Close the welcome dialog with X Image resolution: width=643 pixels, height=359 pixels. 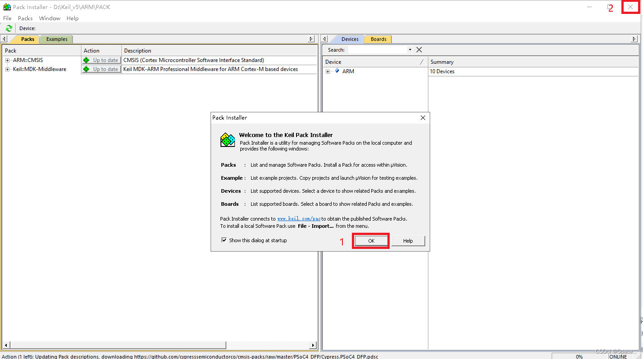[x=423, y=118]
